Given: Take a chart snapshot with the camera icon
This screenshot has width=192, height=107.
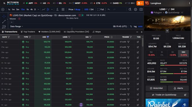Looking at the screenshot, I should tap(141, 9).
